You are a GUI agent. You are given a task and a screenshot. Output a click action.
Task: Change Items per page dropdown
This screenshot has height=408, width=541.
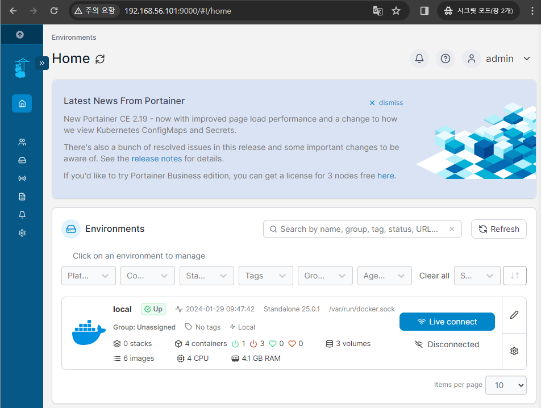[x=506, y=385]
